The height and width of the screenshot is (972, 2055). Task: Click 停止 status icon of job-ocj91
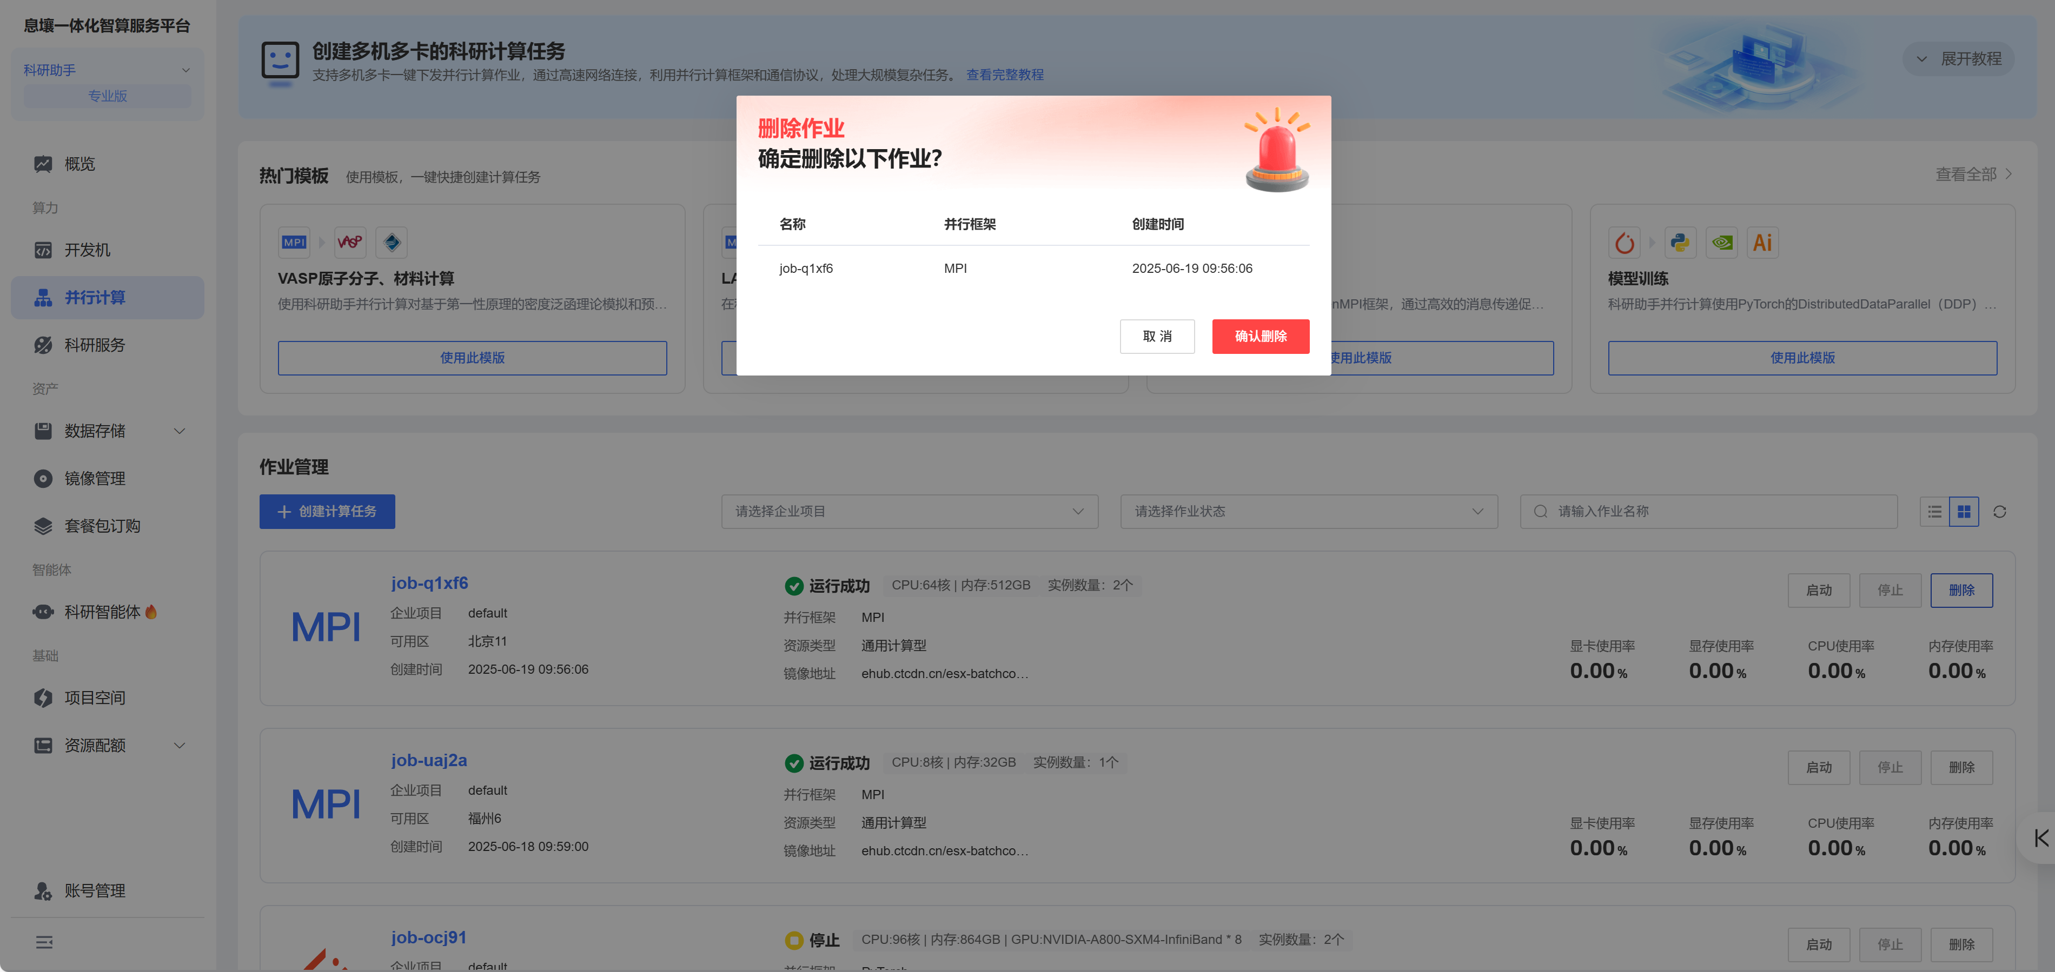point(793,940)
